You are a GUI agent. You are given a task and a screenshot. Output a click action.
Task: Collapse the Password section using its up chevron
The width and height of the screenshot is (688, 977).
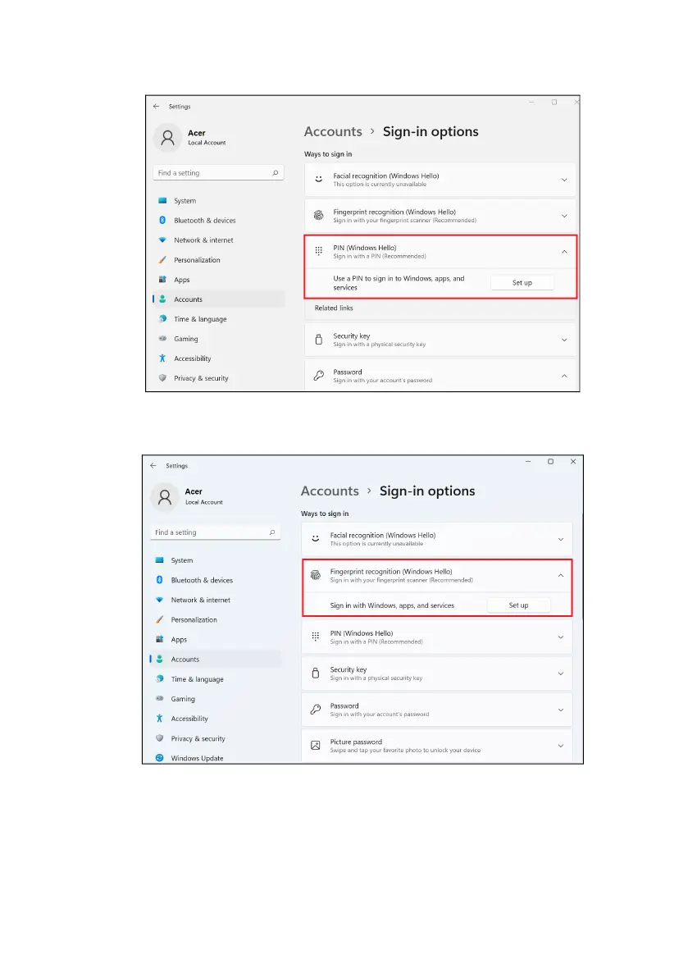564,376
